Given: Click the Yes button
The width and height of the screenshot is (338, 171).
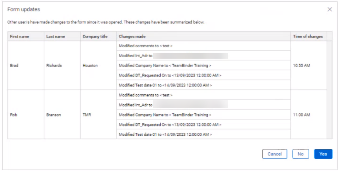Looking at the screenshot, I should (x=323, y=154).
